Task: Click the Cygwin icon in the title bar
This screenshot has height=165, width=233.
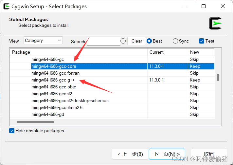Action: click(x=7, y=7)
